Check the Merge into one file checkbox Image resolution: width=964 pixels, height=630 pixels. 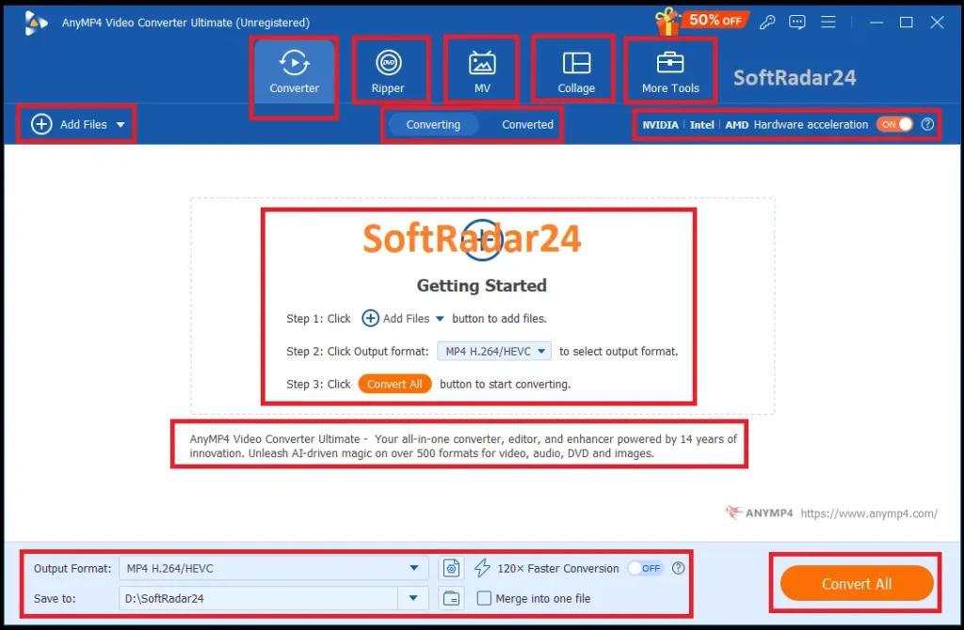pyautogui.click(x=484, y=598)
